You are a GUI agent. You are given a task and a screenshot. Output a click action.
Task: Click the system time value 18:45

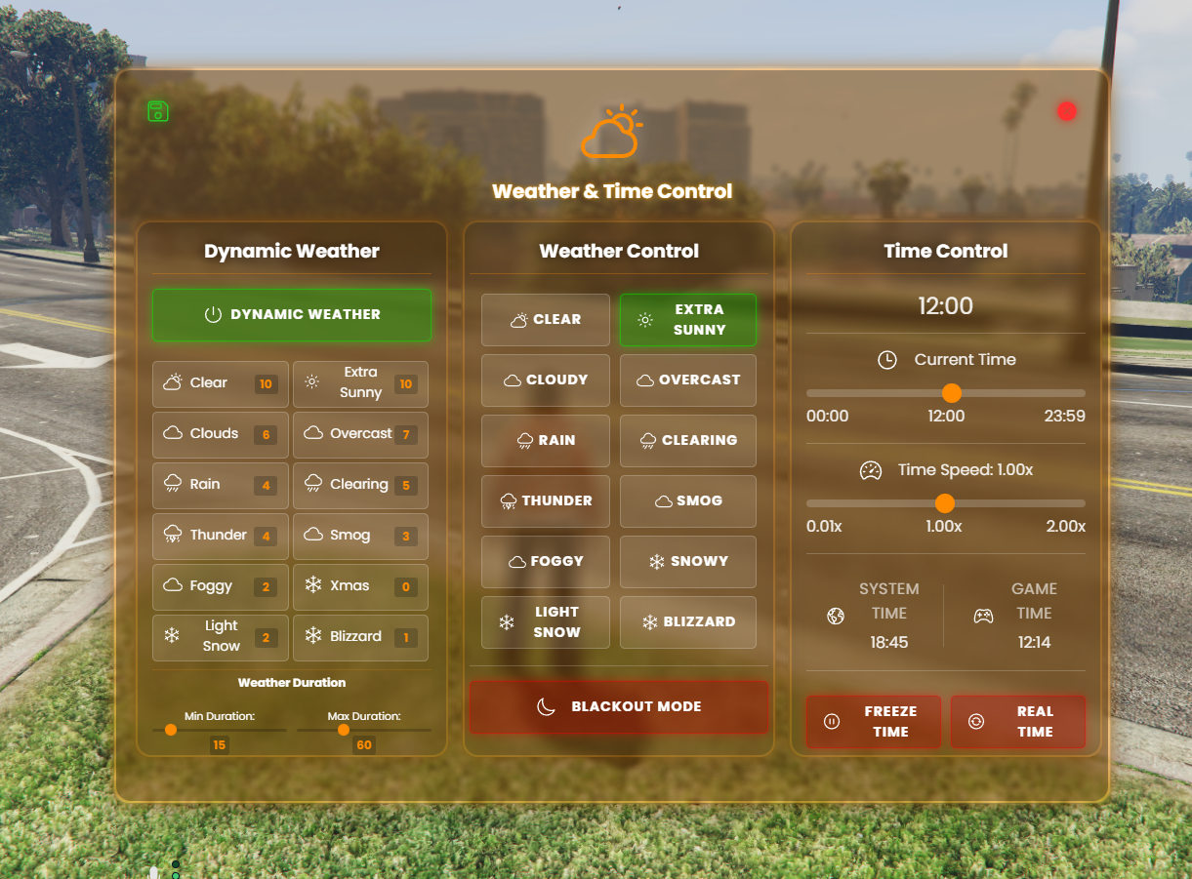coord(889,642)
